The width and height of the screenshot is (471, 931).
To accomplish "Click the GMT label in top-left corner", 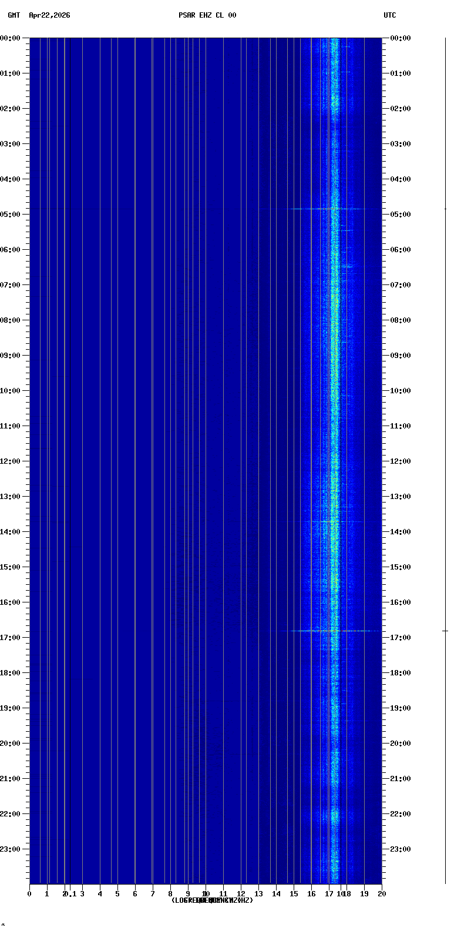I will [14, 15].
